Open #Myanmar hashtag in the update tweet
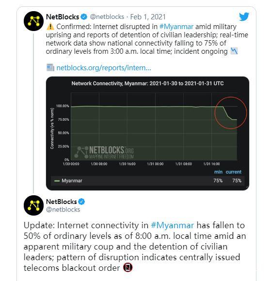 click(x=172, y=225)
